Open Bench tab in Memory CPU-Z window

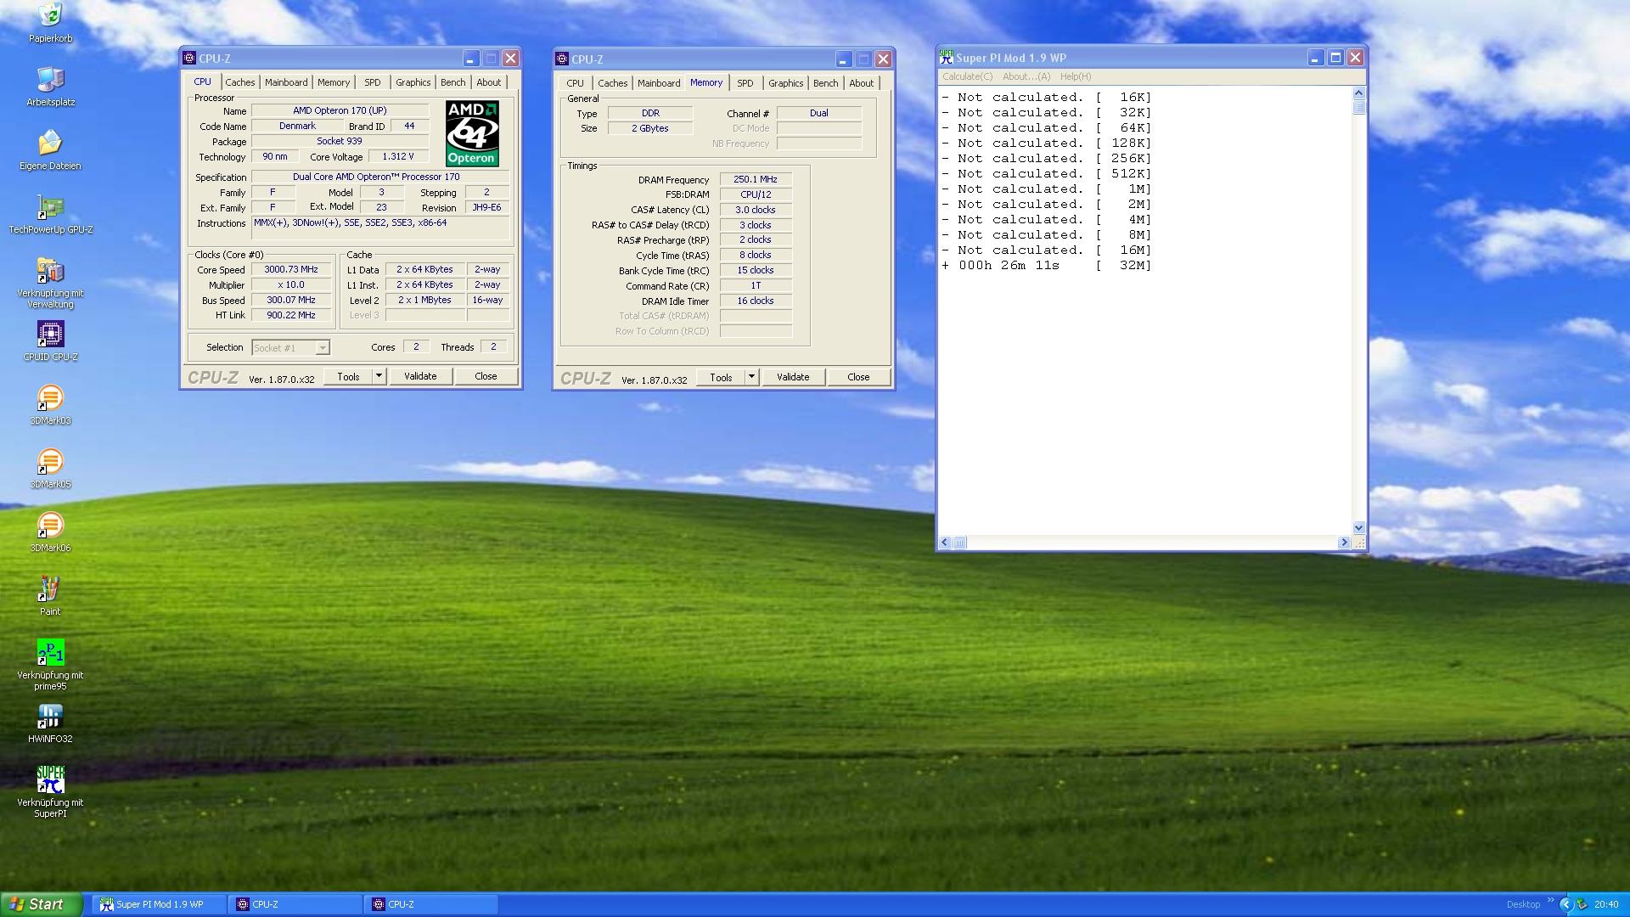(x=825, y=83)
